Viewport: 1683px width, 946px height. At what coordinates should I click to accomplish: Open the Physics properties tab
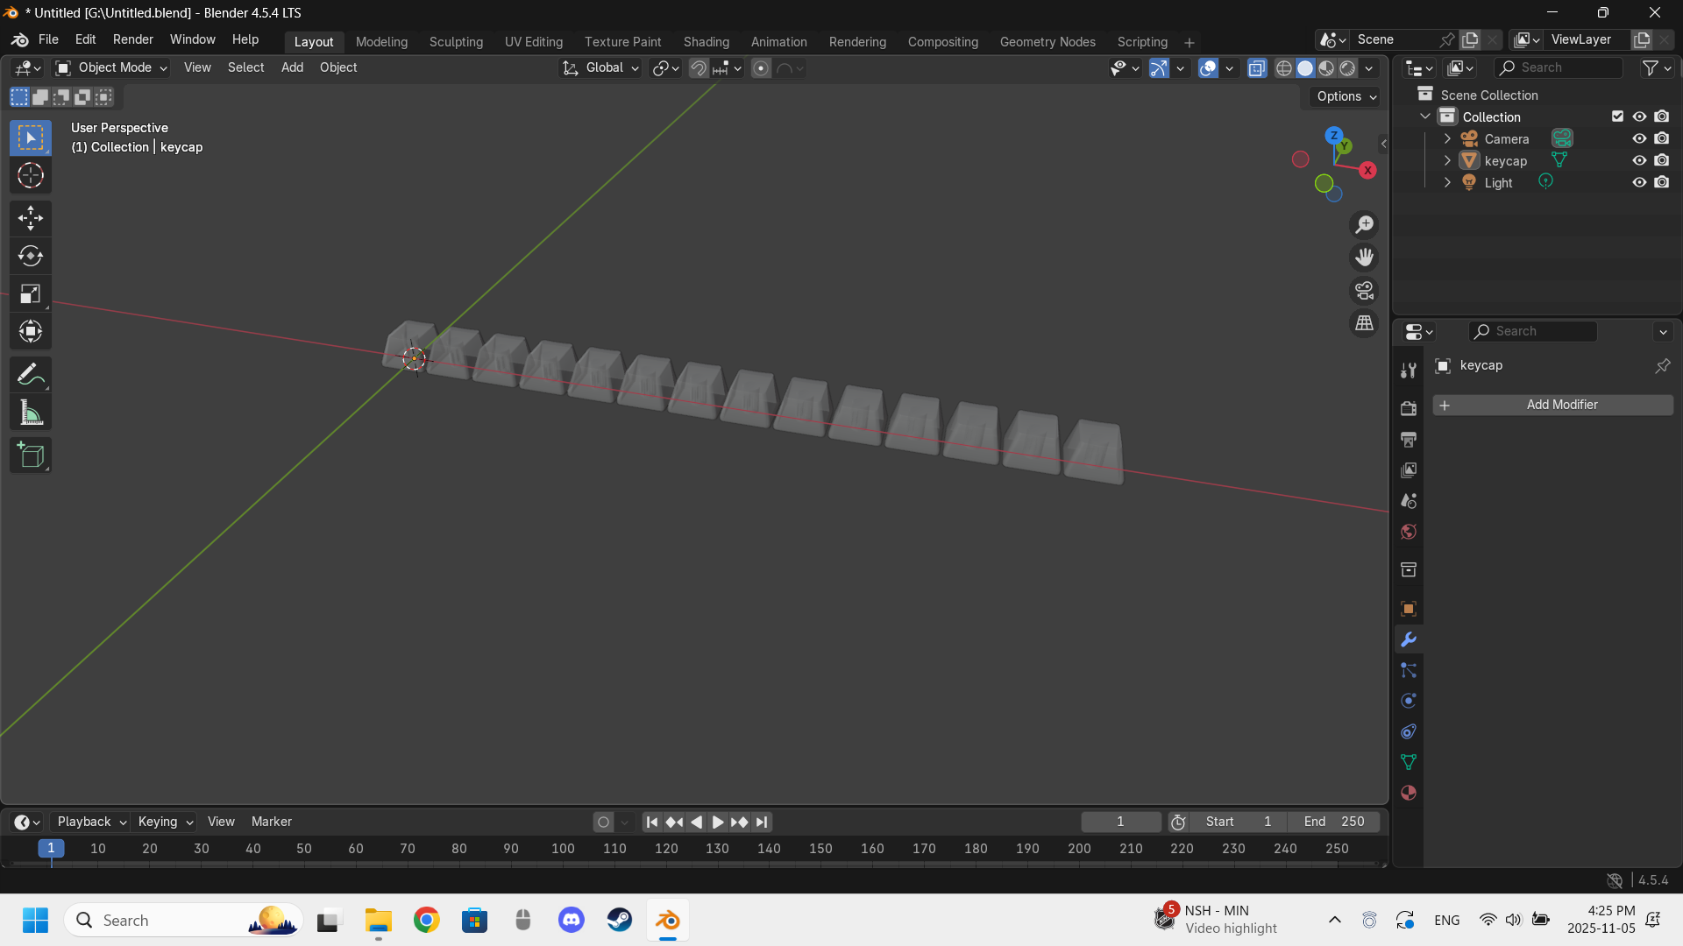click(1409, 701)
